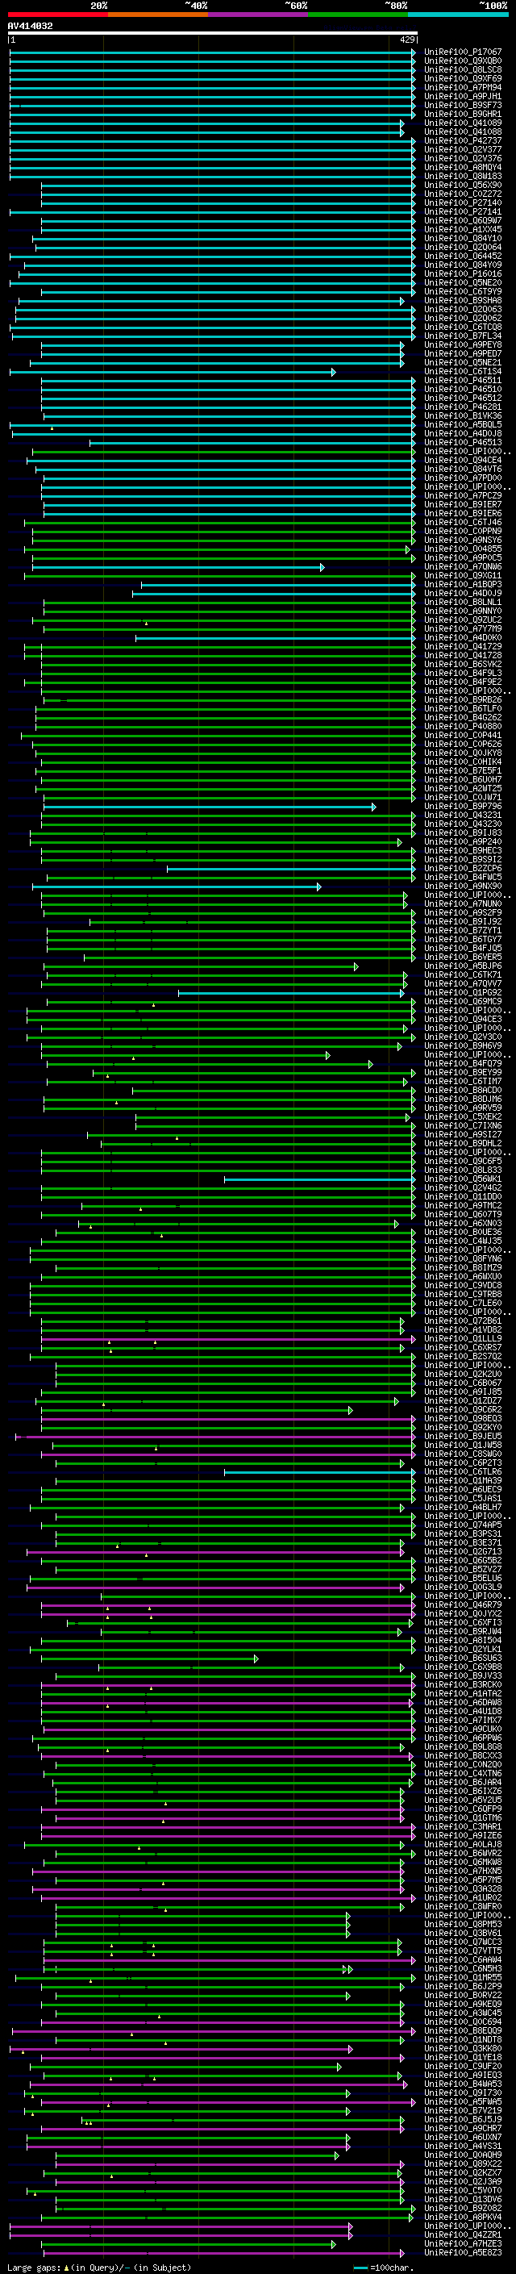
Task: Select the UniRef100_B9GHR1 label
Action: tap(463, 114)
